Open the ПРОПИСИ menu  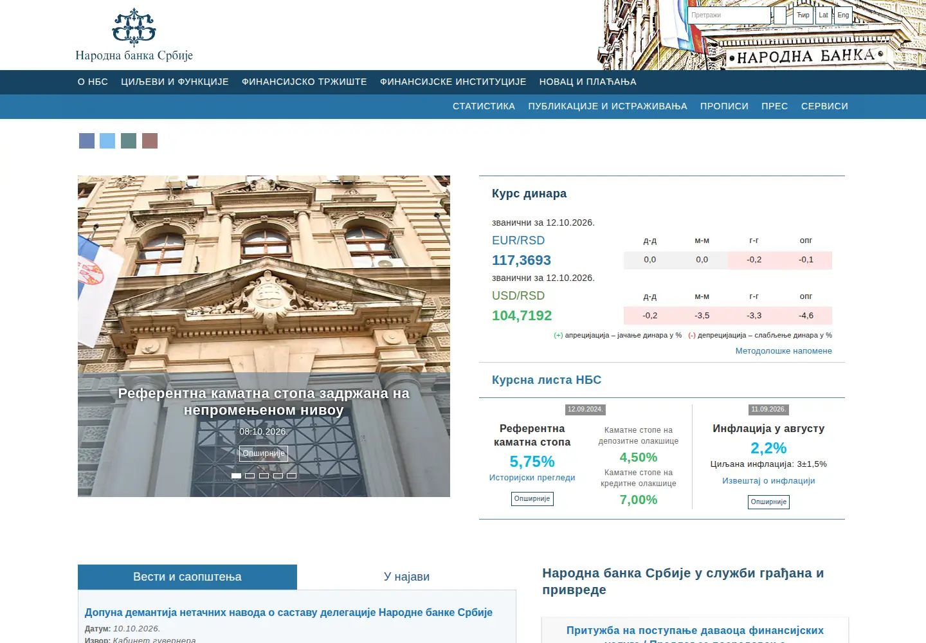[724, 106]
